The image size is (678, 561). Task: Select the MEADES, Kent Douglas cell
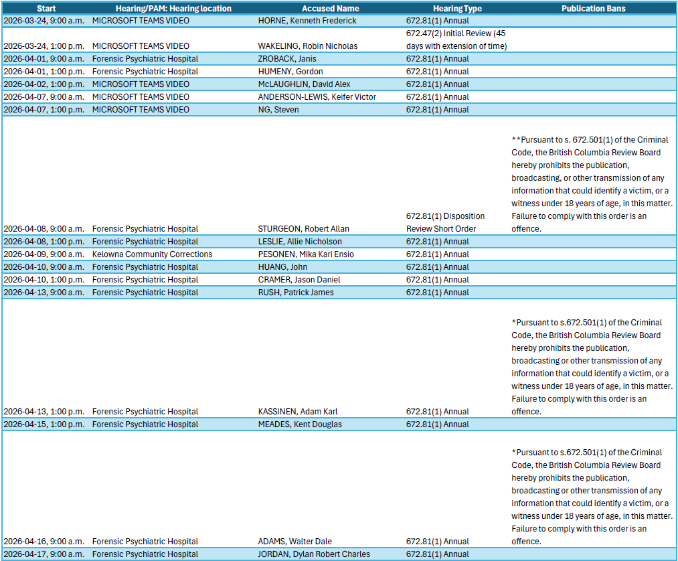click(x=300, y=424)
